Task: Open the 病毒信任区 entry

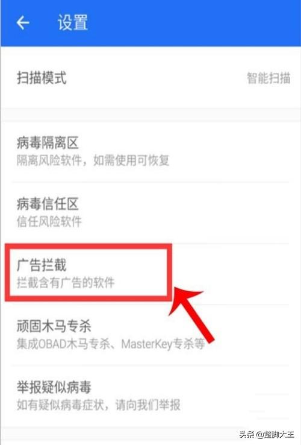Action: click(150, 213)
